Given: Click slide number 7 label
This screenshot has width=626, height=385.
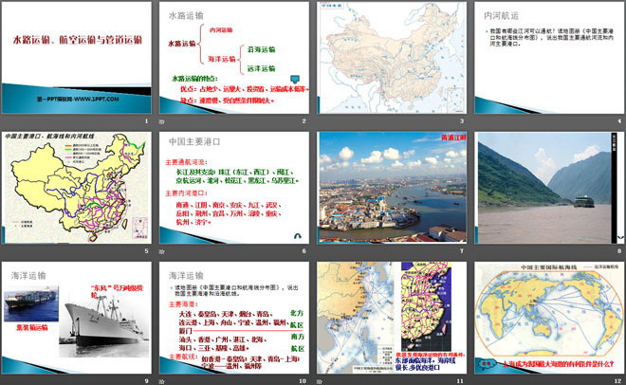Looking at the screenshot, I should 462,251.
